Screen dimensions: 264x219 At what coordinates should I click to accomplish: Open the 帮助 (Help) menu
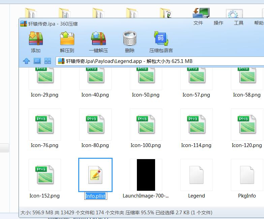pos(258,23)
